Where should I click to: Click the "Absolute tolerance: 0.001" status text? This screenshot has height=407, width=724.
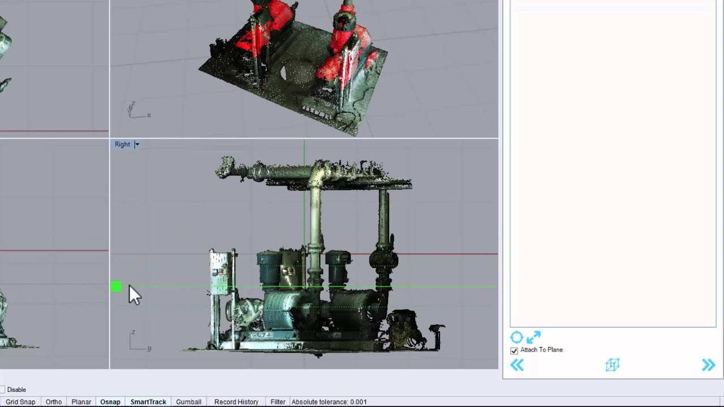pos(329,402)
